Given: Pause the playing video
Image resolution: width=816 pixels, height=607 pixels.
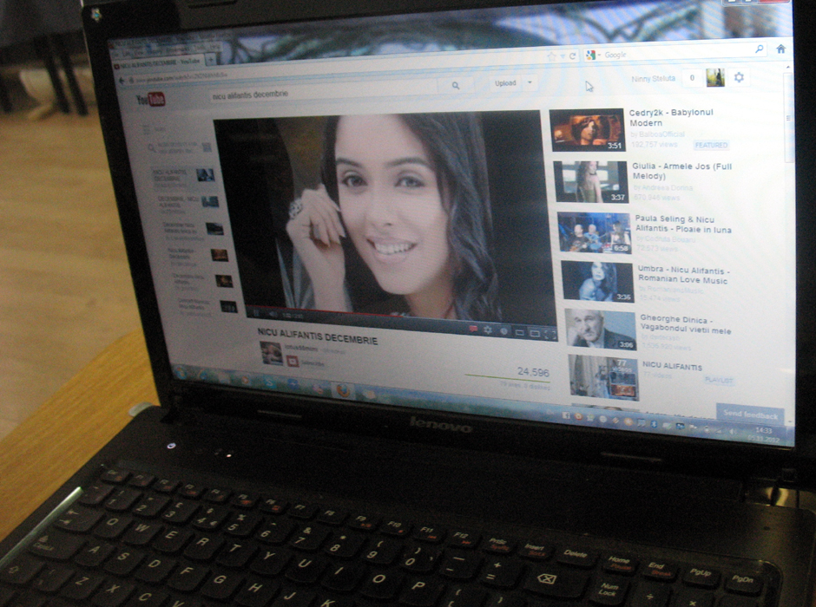Looking at the screenshot, I should click(x=253, y=311).
